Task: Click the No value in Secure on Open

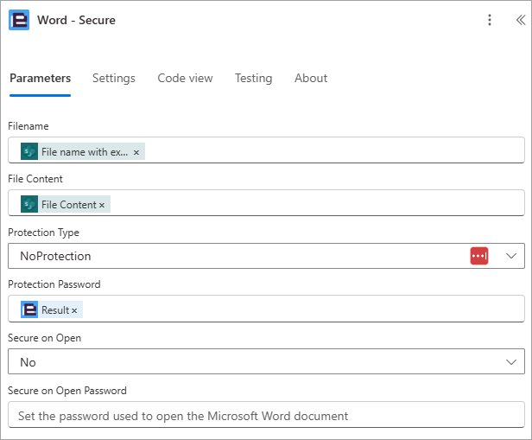Action: [x=28, y=362]
